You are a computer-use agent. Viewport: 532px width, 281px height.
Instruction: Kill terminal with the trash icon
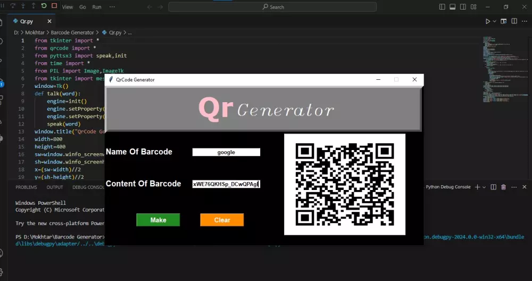503,187
